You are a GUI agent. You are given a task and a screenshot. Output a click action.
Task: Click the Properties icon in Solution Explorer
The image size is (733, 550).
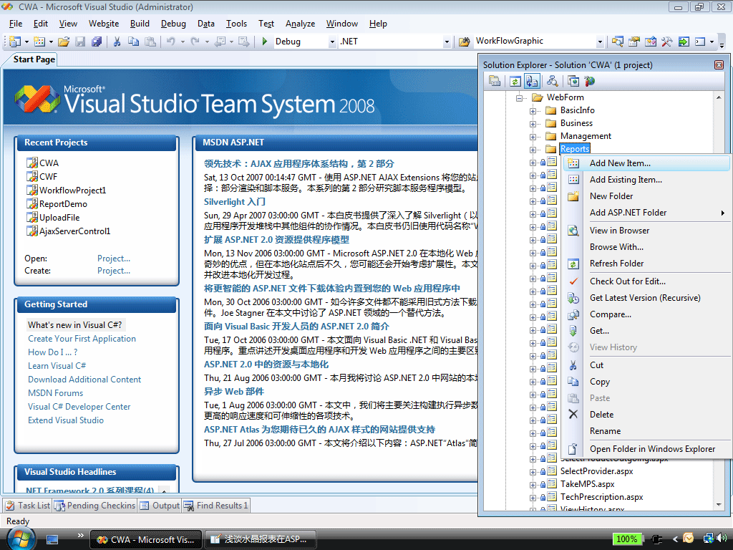495,81
